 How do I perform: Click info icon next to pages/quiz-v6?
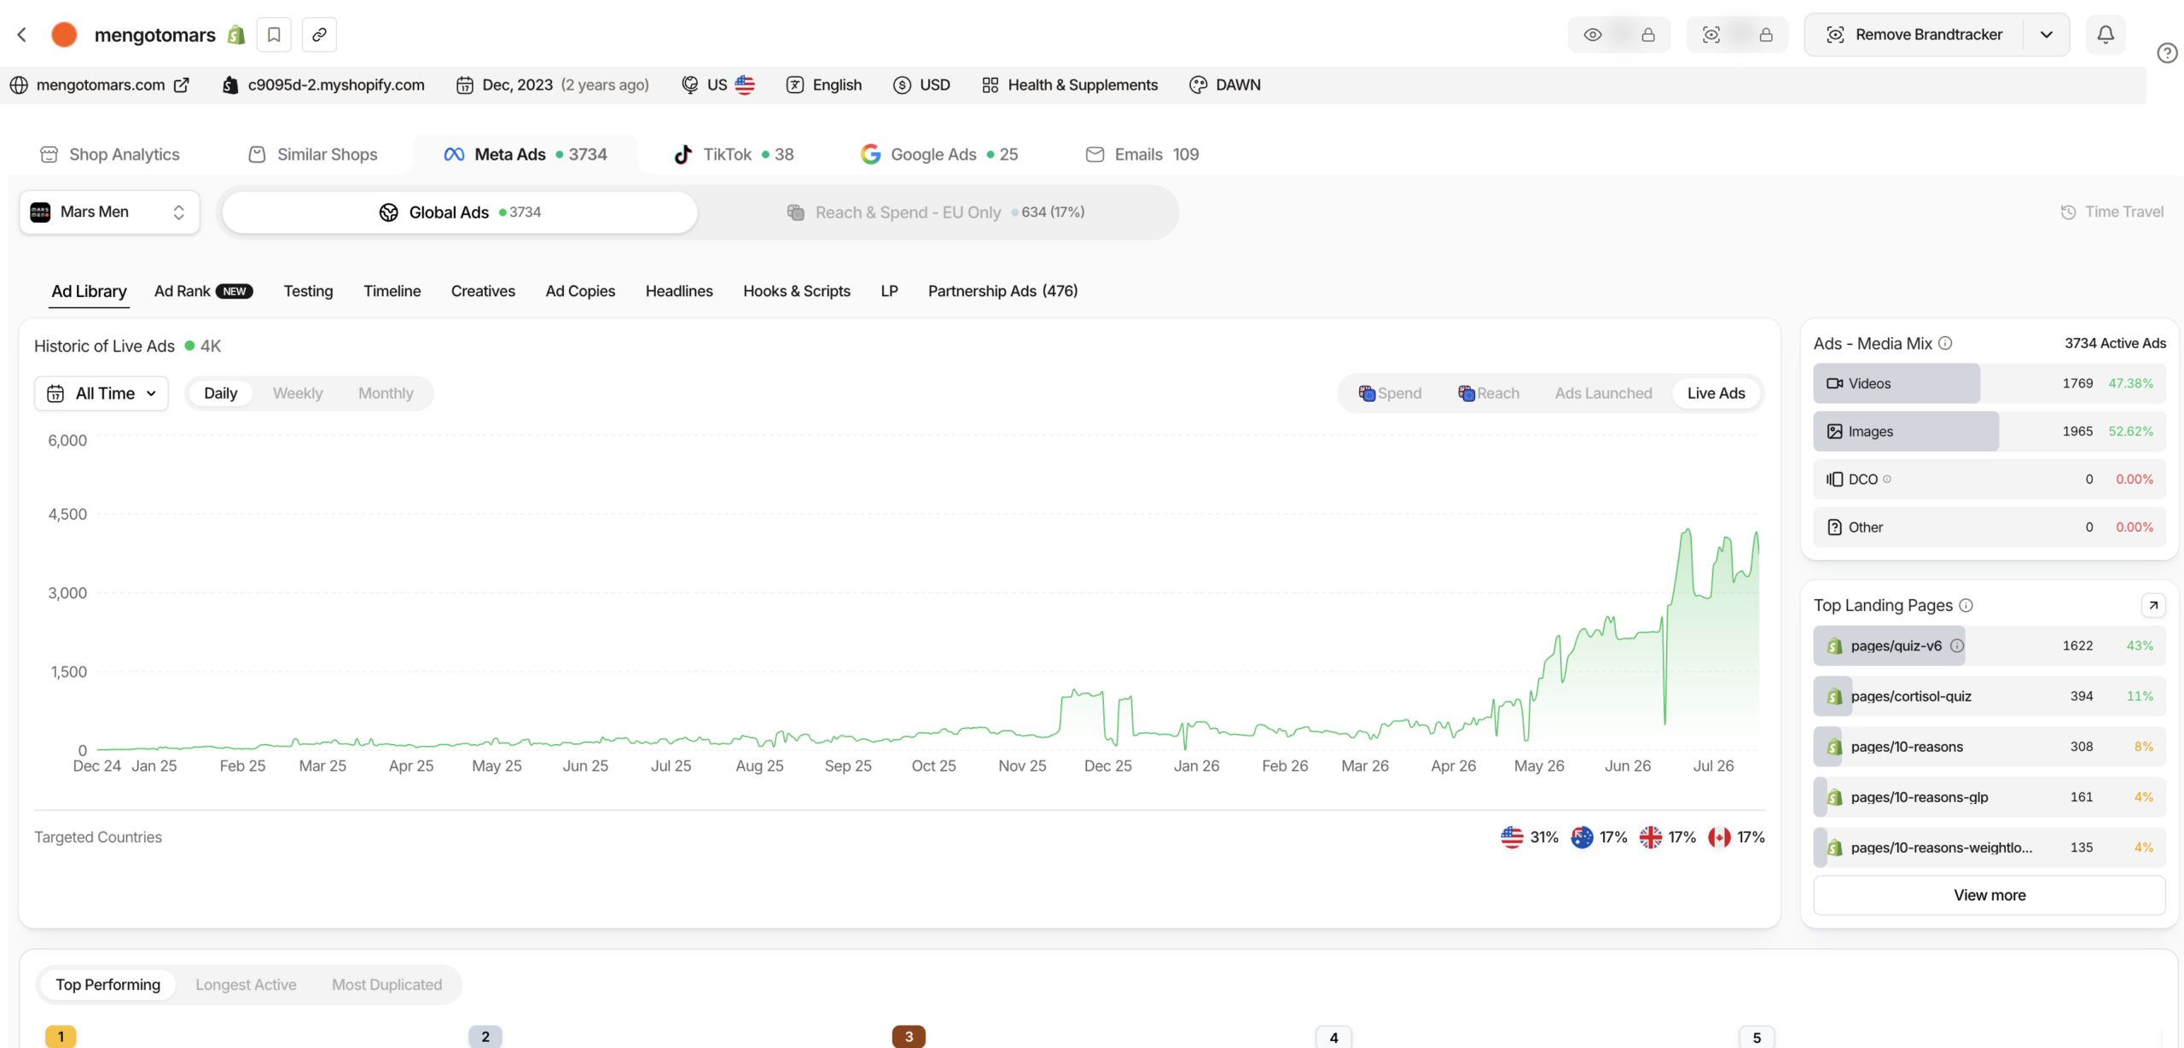coord(1957,646)
